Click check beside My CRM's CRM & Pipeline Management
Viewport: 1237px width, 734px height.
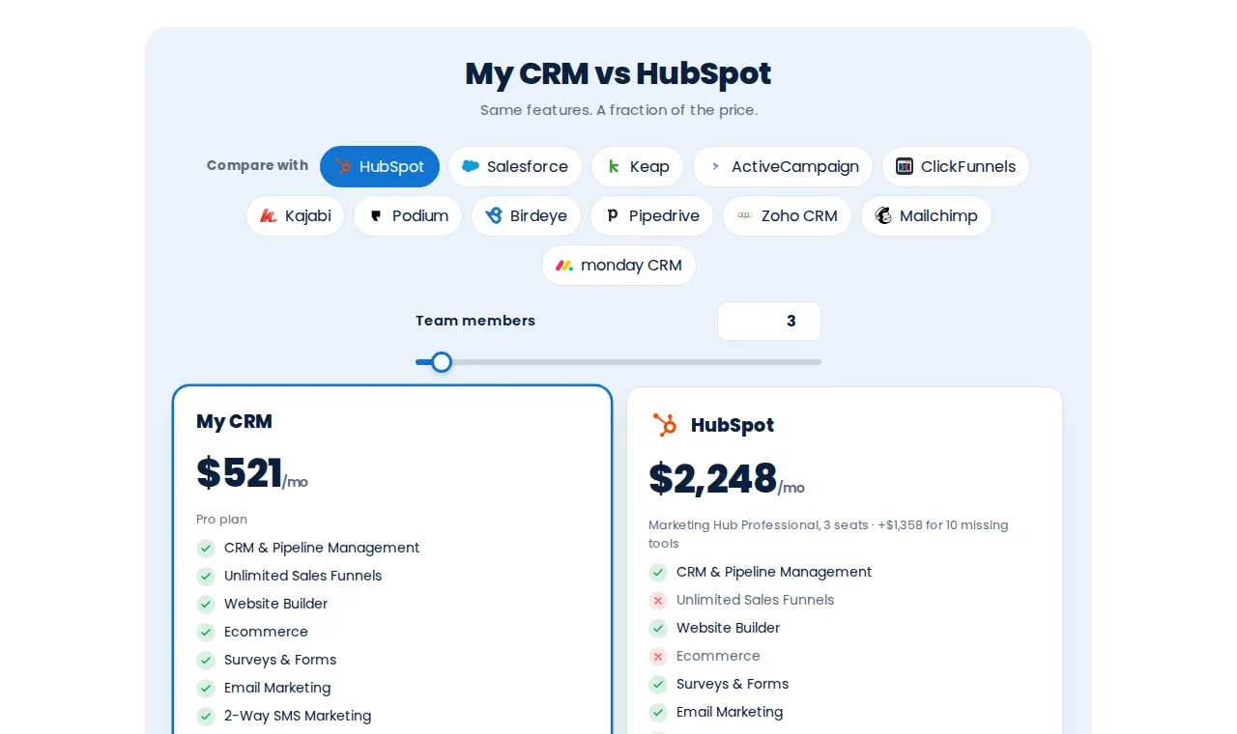[206, 548]
